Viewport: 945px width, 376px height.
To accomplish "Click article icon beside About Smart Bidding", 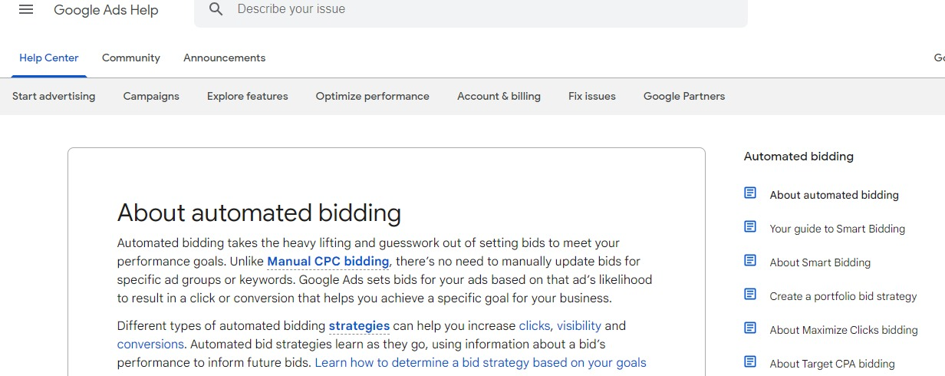I will [x=750, y=261].
